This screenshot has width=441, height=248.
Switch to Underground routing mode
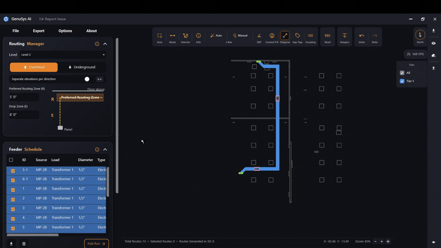[82, 67]
